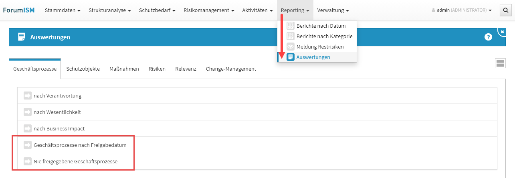The height and width of the screenshot is (183, 515).
Task: Open the admin user dropdown
Action: coord(462,10)
